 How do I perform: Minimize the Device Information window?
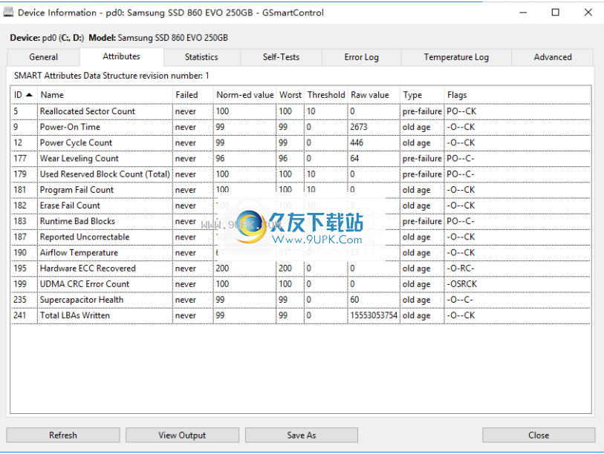click(x=523, y=13)
